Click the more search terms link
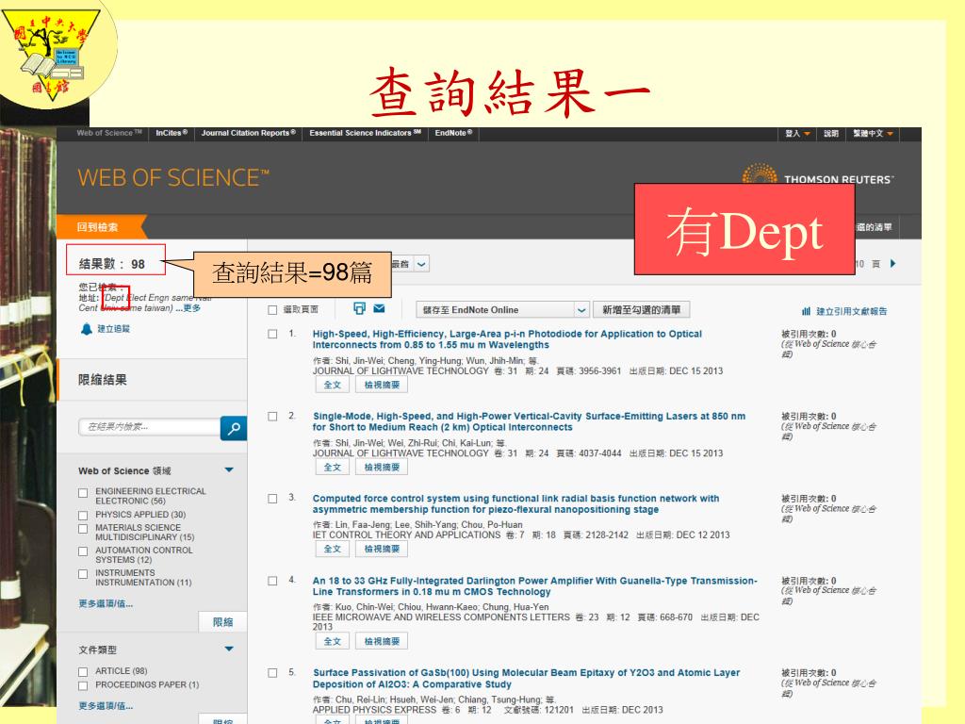The image size is (965, 724). pos(188,308)
